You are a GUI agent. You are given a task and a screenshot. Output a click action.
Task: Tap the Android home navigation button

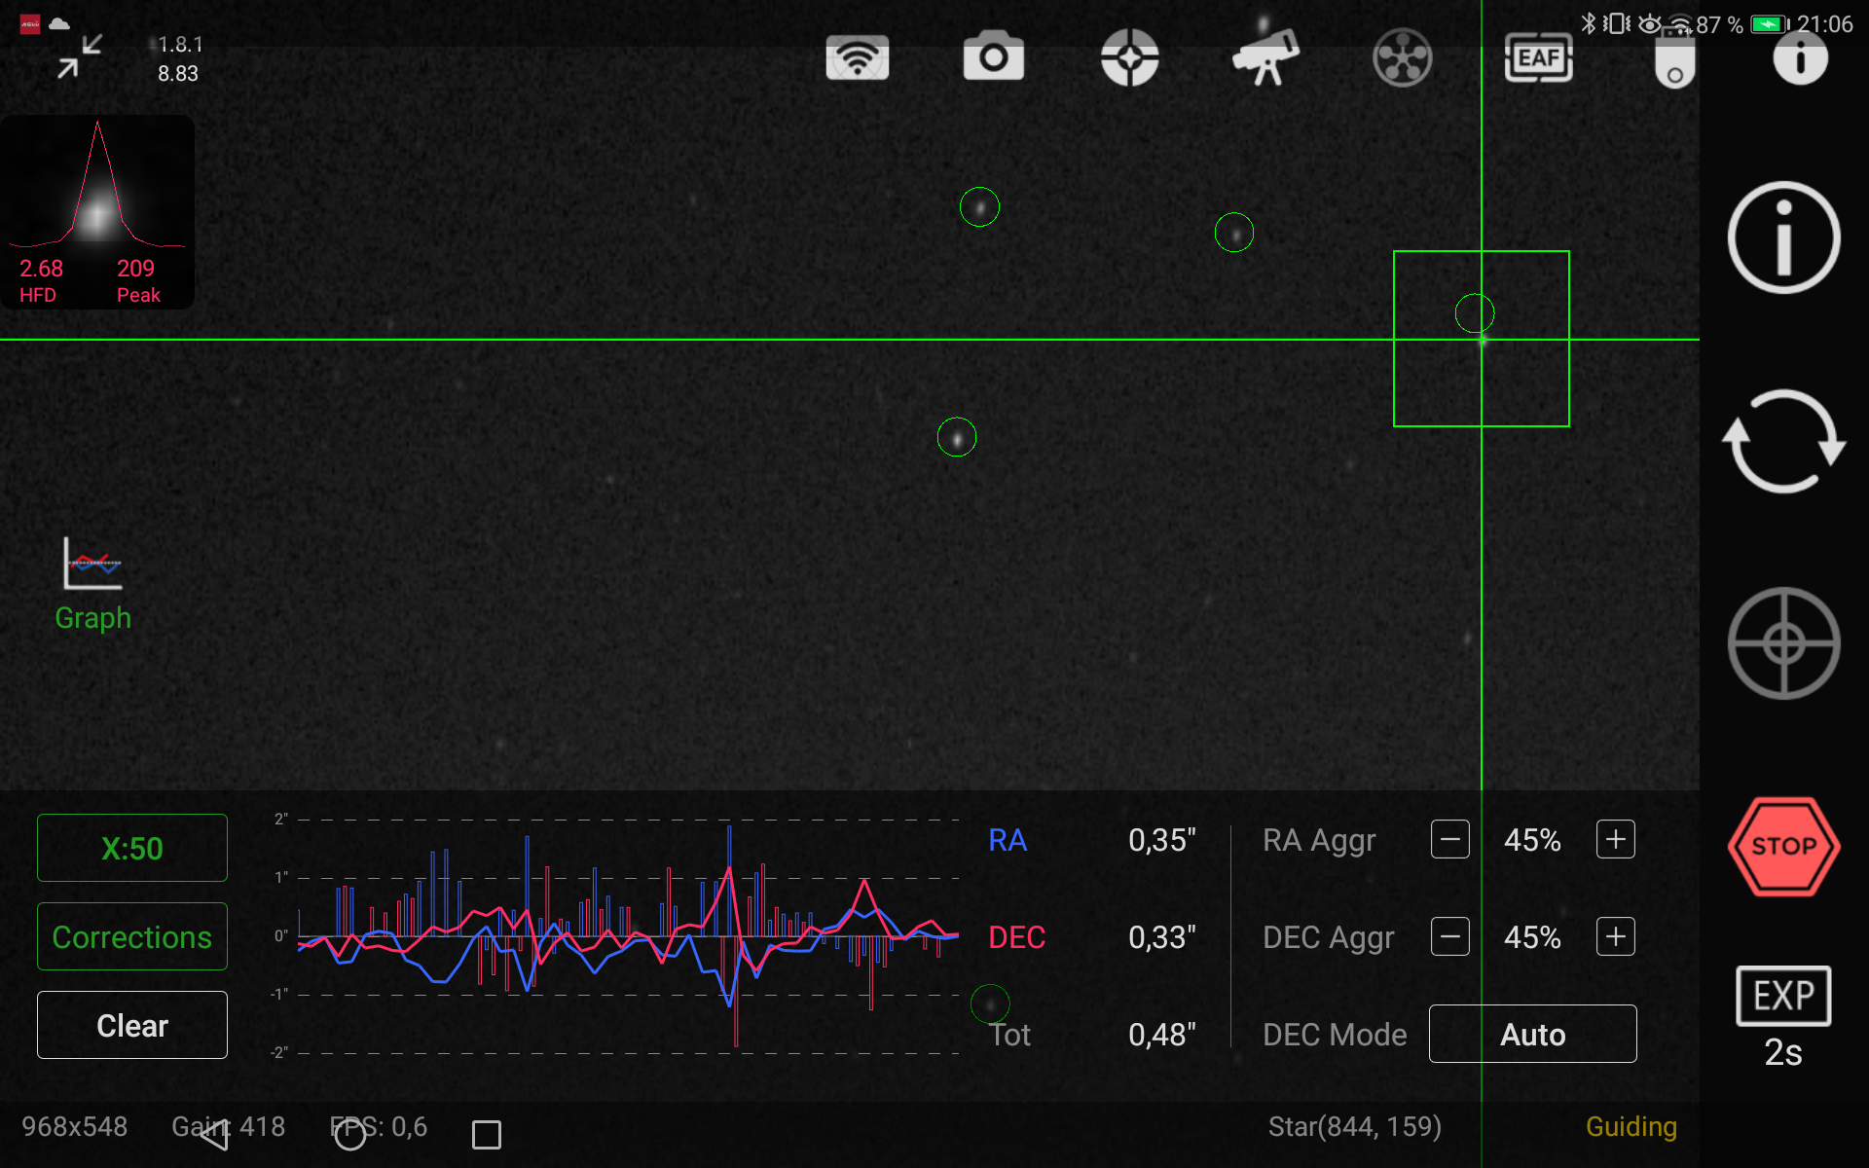click(x=350, y=1134)
